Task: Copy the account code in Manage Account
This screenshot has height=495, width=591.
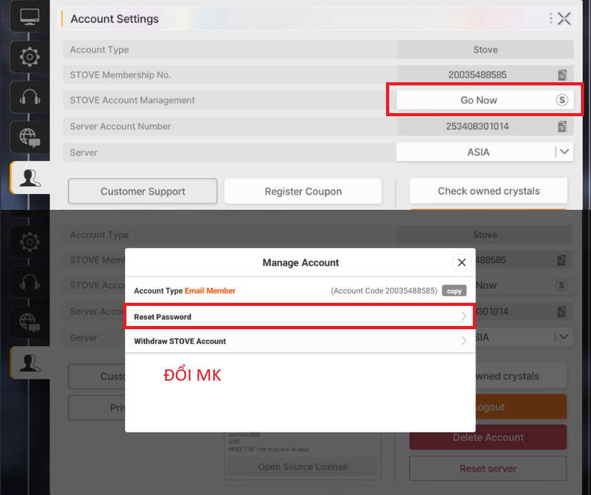Action: click(x=454, y=291)
